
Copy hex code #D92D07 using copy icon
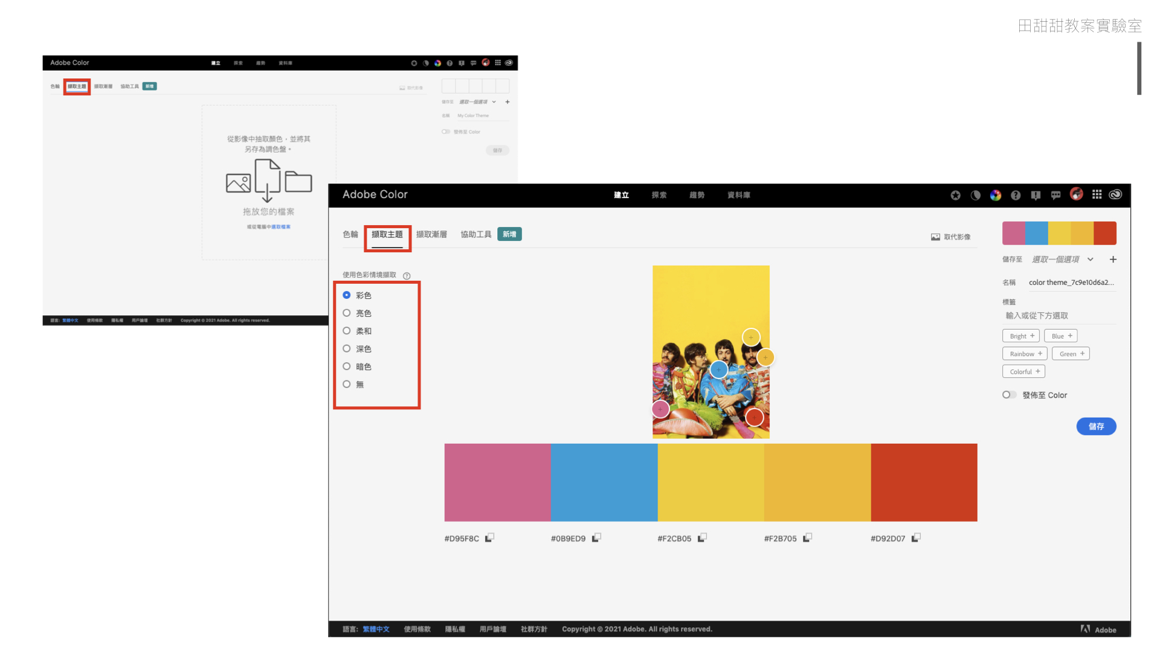click(x=916, y=537)
